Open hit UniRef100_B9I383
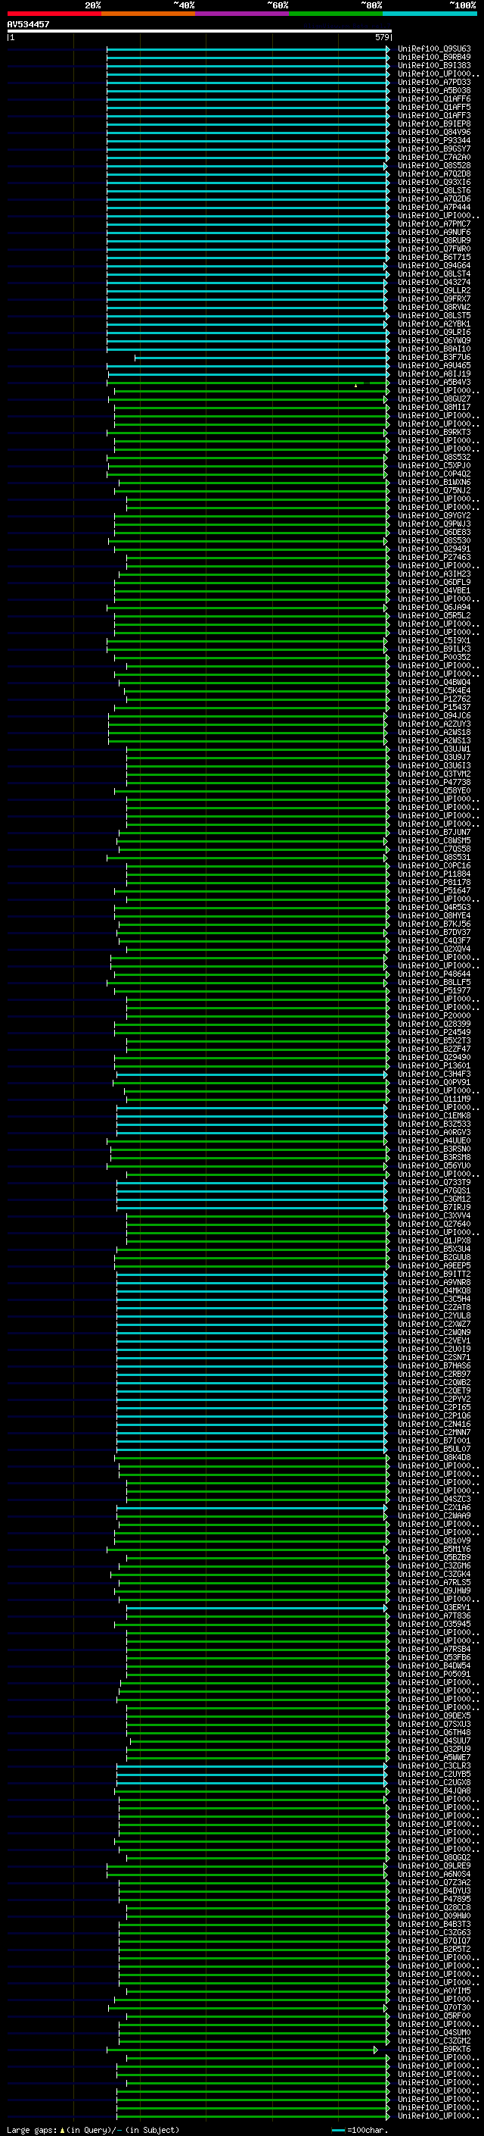 [434, 65]
